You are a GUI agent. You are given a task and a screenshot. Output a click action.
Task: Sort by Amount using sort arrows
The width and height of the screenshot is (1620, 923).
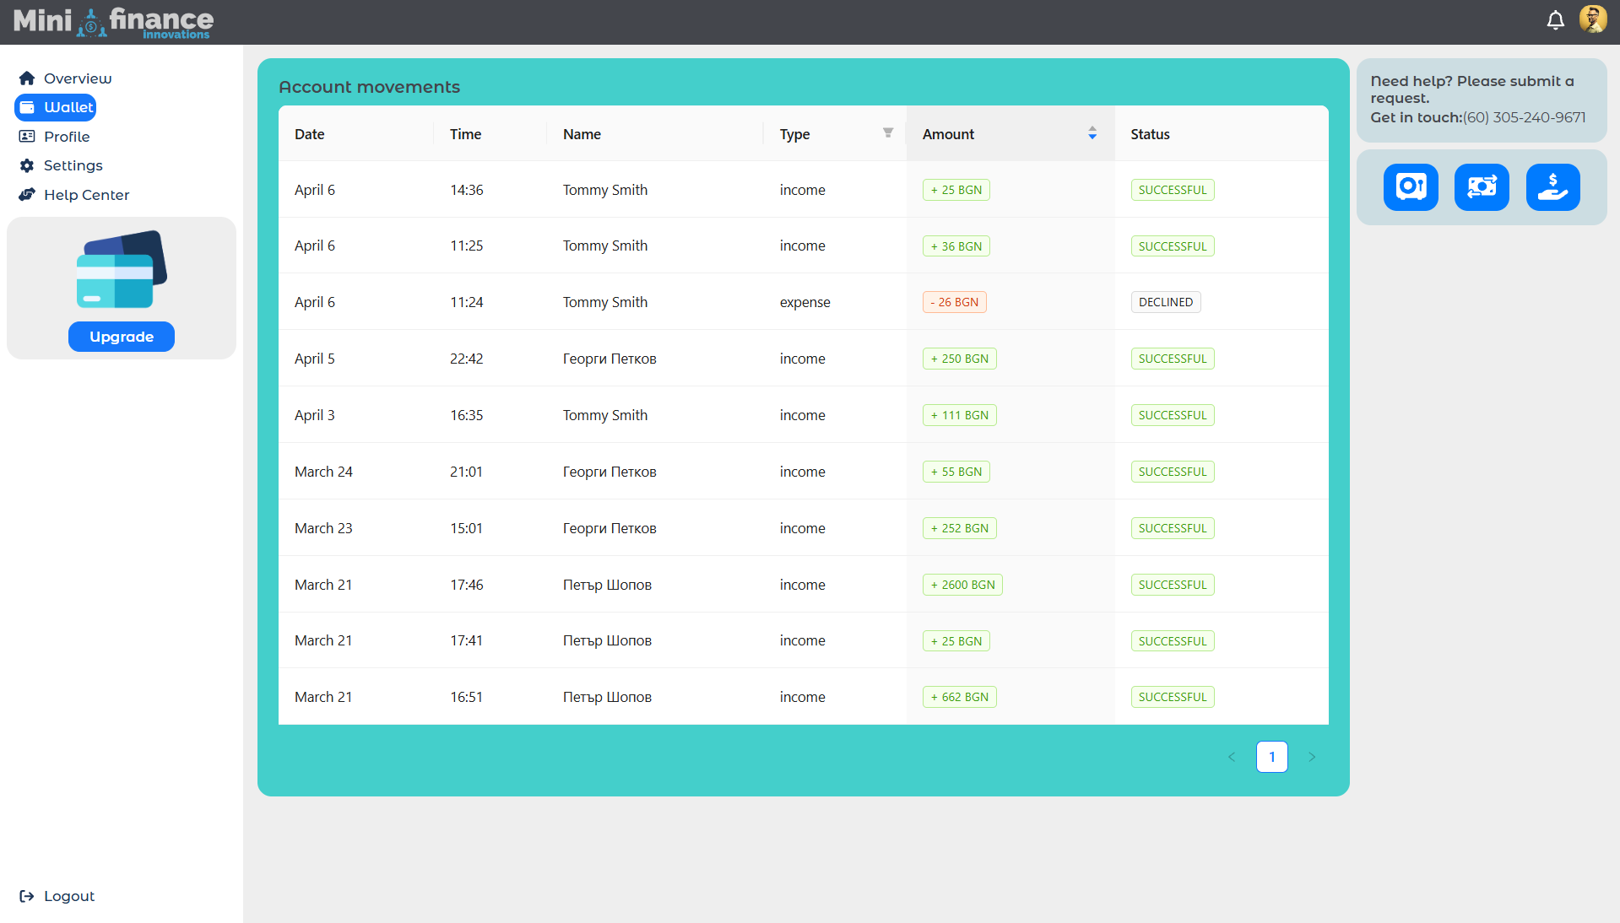click(1092, 133)
